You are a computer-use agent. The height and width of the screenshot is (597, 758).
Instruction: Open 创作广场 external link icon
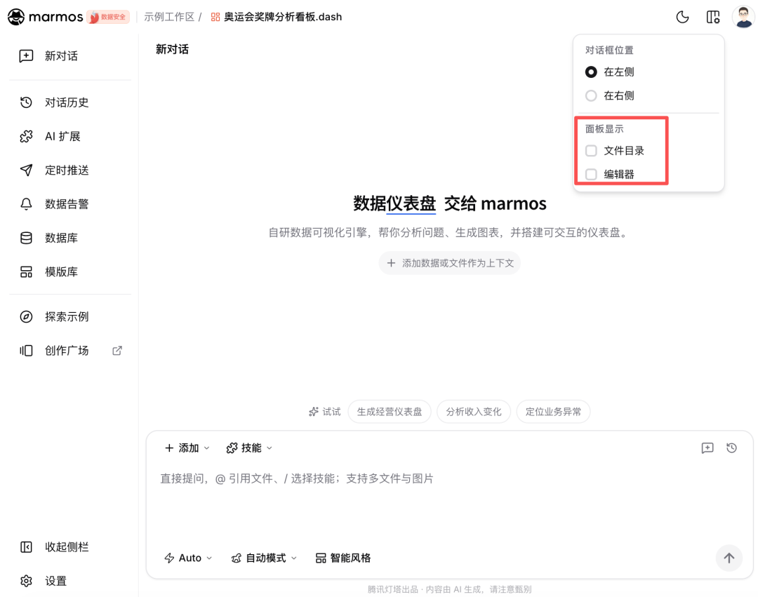click(117, 351)
